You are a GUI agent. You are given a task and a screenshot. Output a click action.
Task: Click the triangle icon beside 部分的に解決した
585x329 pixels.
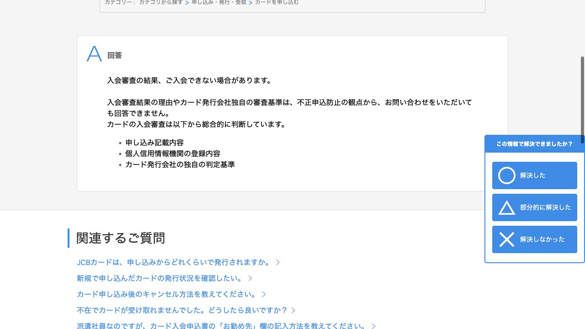tap(506, 208)
